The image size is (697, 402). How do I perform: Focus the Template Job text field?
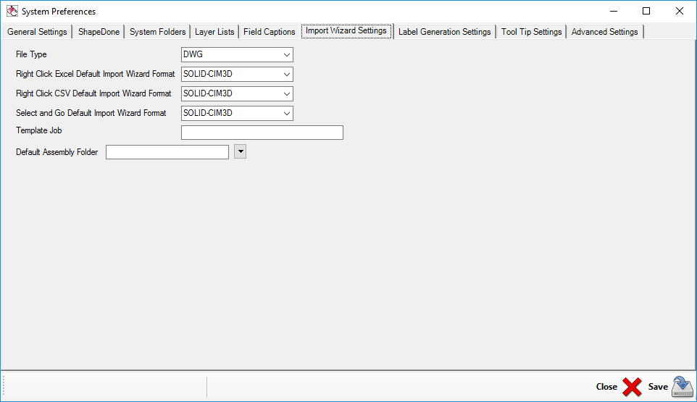pyautogui.click(x=262, y=133)
